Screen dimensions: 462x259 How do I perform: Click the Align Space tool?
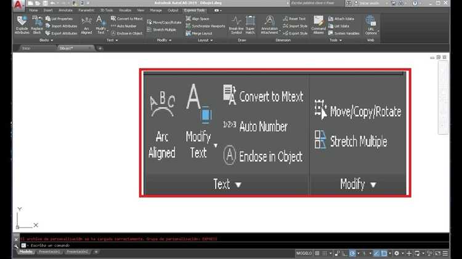197,18
